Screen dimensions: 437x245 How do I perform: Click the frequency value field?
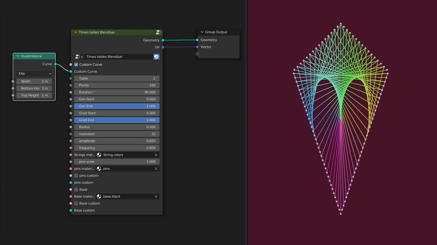[117, 148]
